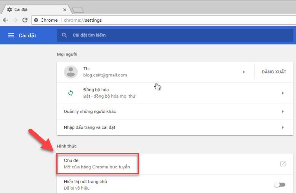Close the Cài đặt tab
Screen dimensions: 296x193
point(65,10)
